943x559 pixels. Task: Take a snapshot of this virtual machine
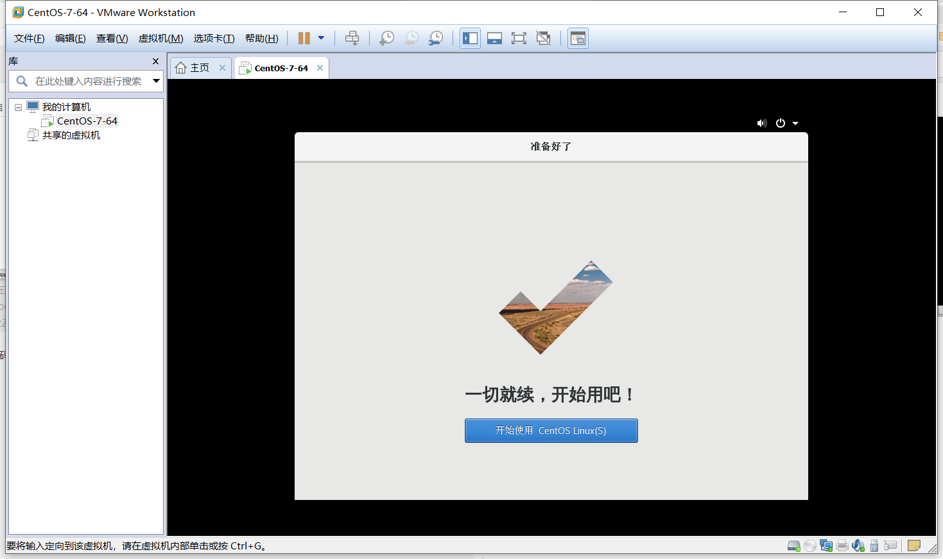[386, 39]
